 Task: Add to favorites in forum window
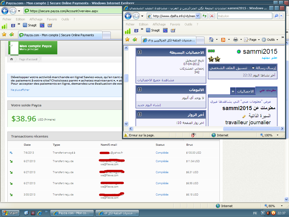(135, 39)
